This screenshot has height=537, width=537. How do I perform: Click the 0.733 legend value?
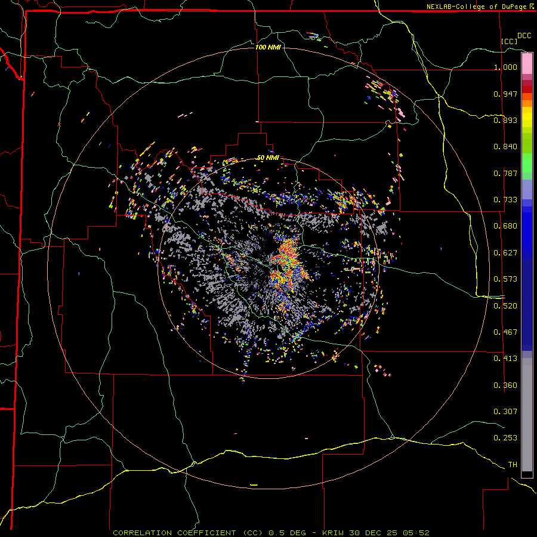point(505,199)
